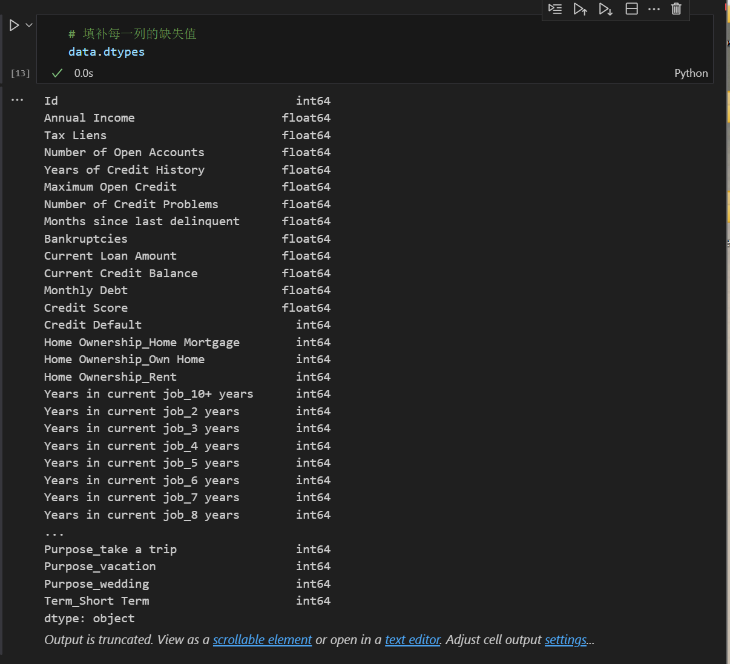Screen dimensions: 730x664
Task: Place cursor in the data.dtypes code line
Action: pos(107,51)
